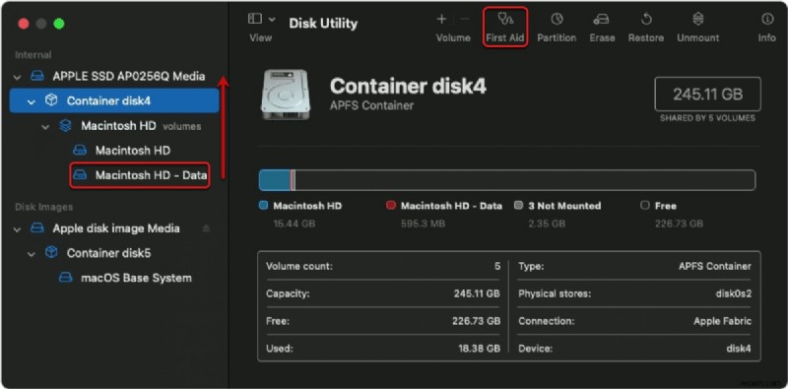Open the View options chevron
Image resolution: width=788 pixels, height=389 pixels.
tap(272, 19)
